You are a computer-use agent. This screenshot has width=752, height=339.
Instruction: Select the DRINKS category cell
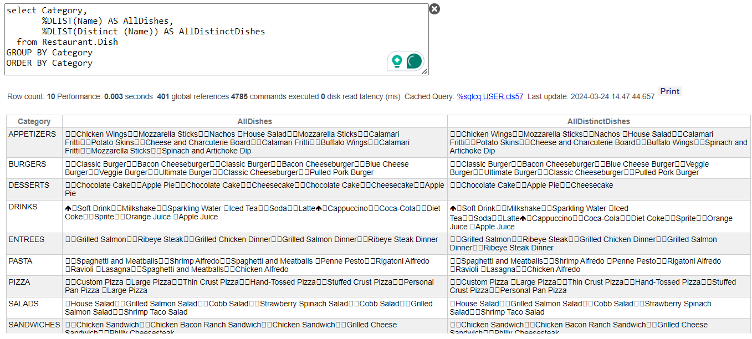[x=23, y=207]
